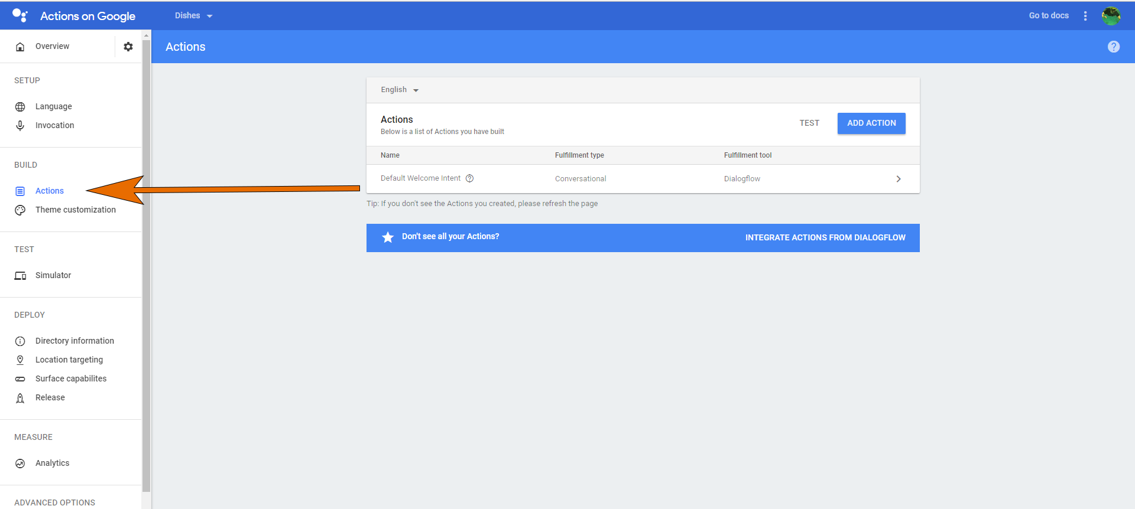Click the Location targeting pin icon
1135x509 pixels.
20,360
